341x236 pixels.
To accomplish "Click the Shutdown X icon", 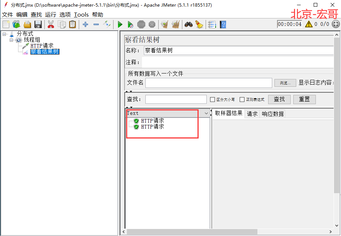I will point(152,24).
